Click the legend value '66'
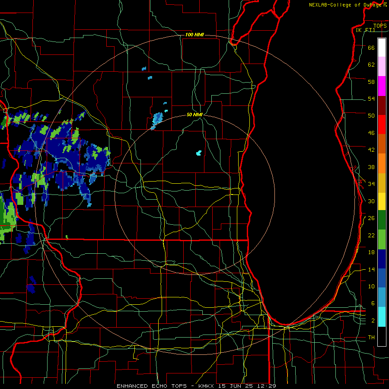 (371, 48)
